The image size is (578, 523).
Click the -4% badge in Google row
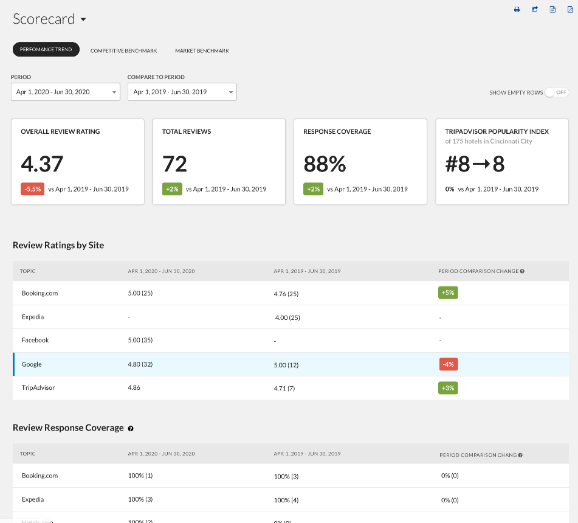click(449, 364)
